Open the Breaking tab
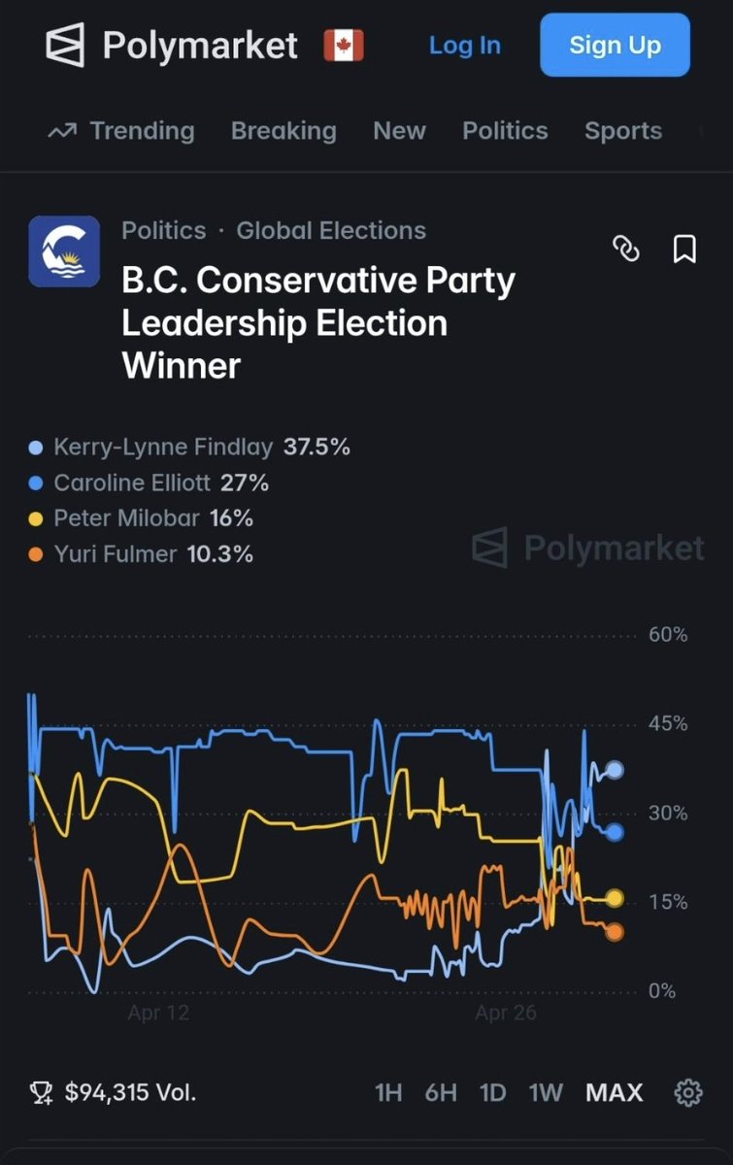The height and width of the screenshot is (1165, 733). 283,131
